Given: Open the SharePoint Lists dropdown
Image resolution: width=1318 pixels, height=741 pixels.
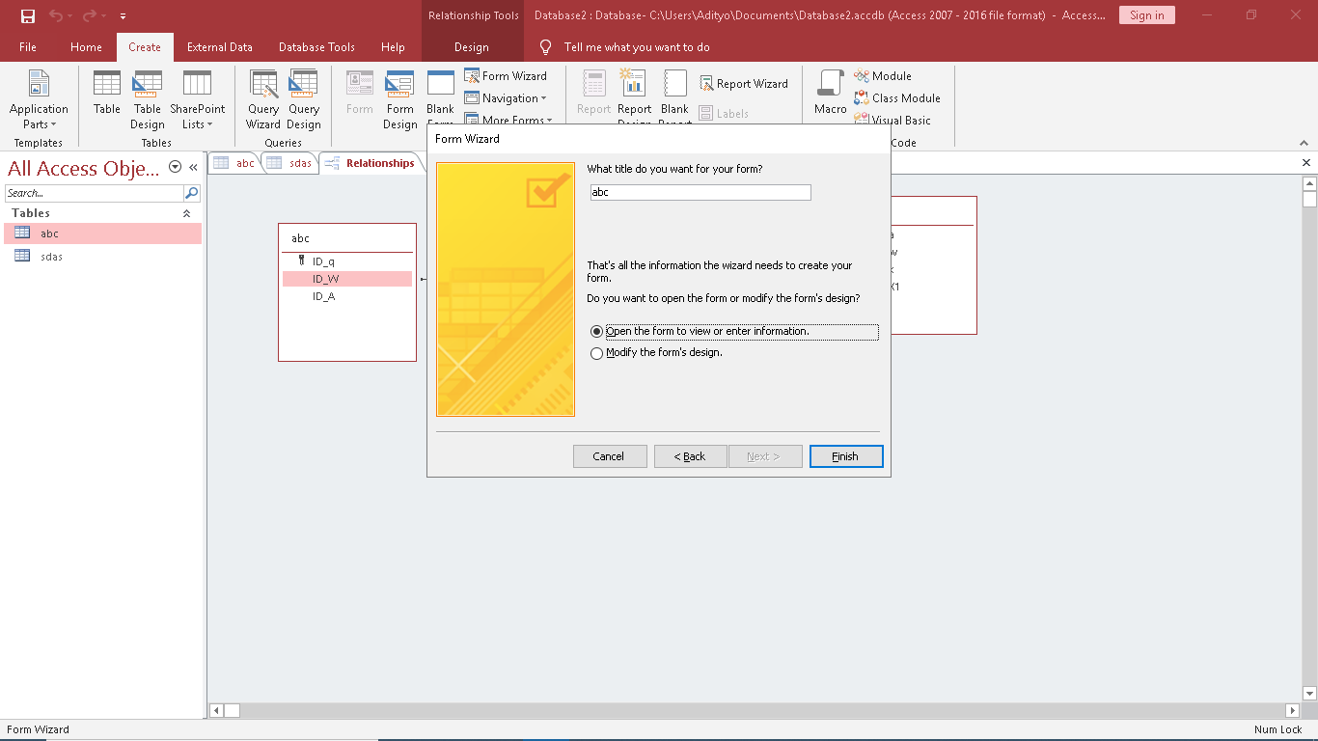Looking at the screenshot, I should click(197, 117).
